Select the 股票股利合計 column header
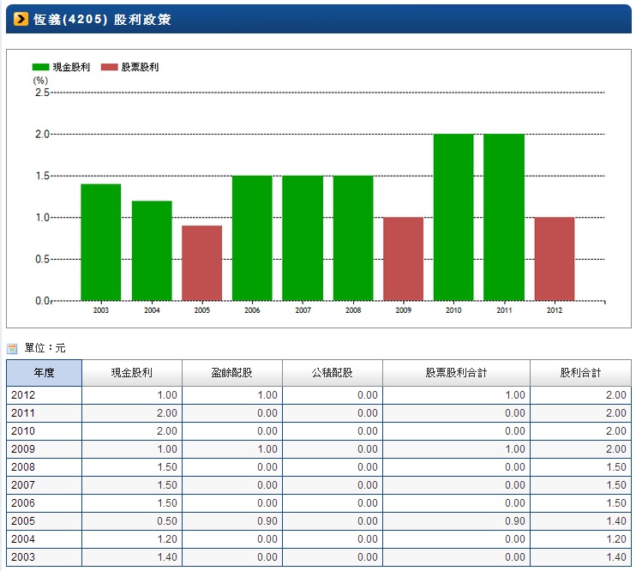Screen dimensions: 636x571 [456, 373]
